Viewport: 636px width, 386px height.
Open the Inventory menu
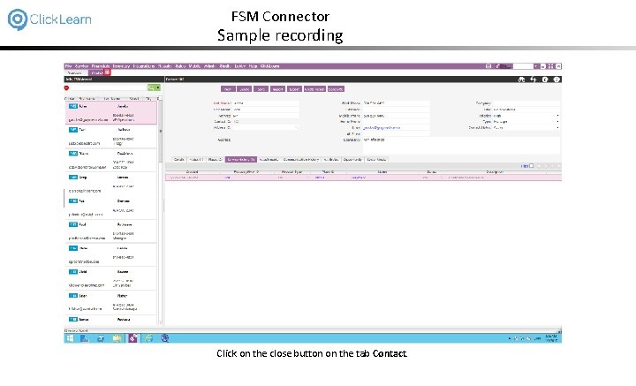121,66
